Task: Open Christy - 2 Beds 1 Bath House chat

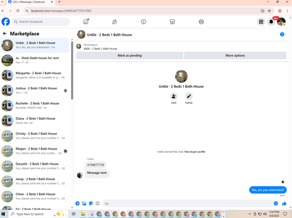Action: (x=34, y=136)
